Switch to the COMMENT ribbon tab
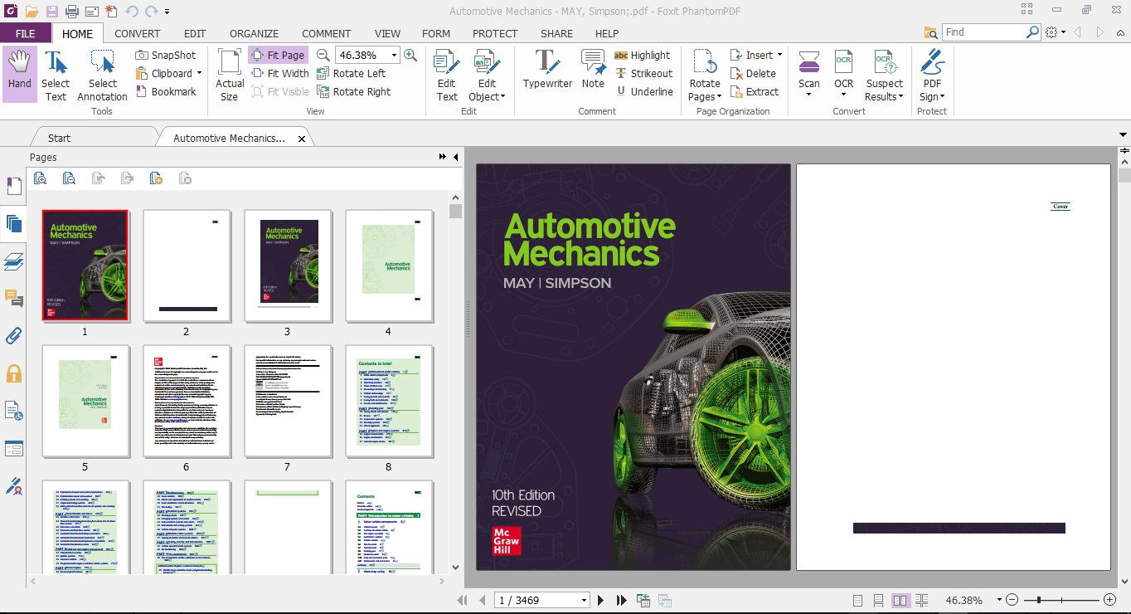This screenshot has width=1131, height=614. [326, 33]
